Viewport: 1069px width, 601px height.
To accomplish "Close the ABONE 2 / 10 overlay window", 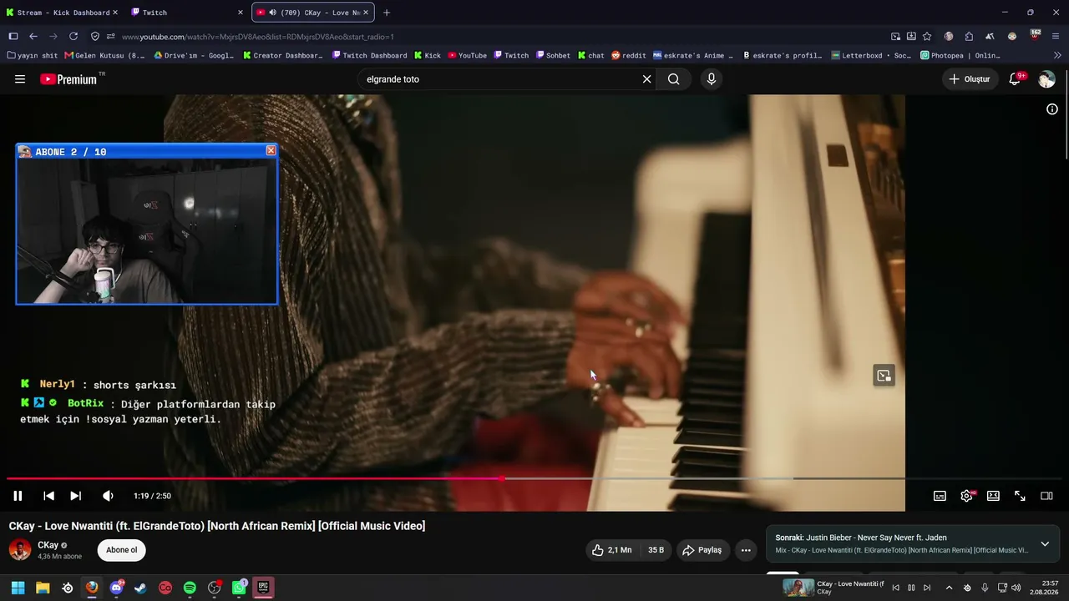I will point(271,150).
